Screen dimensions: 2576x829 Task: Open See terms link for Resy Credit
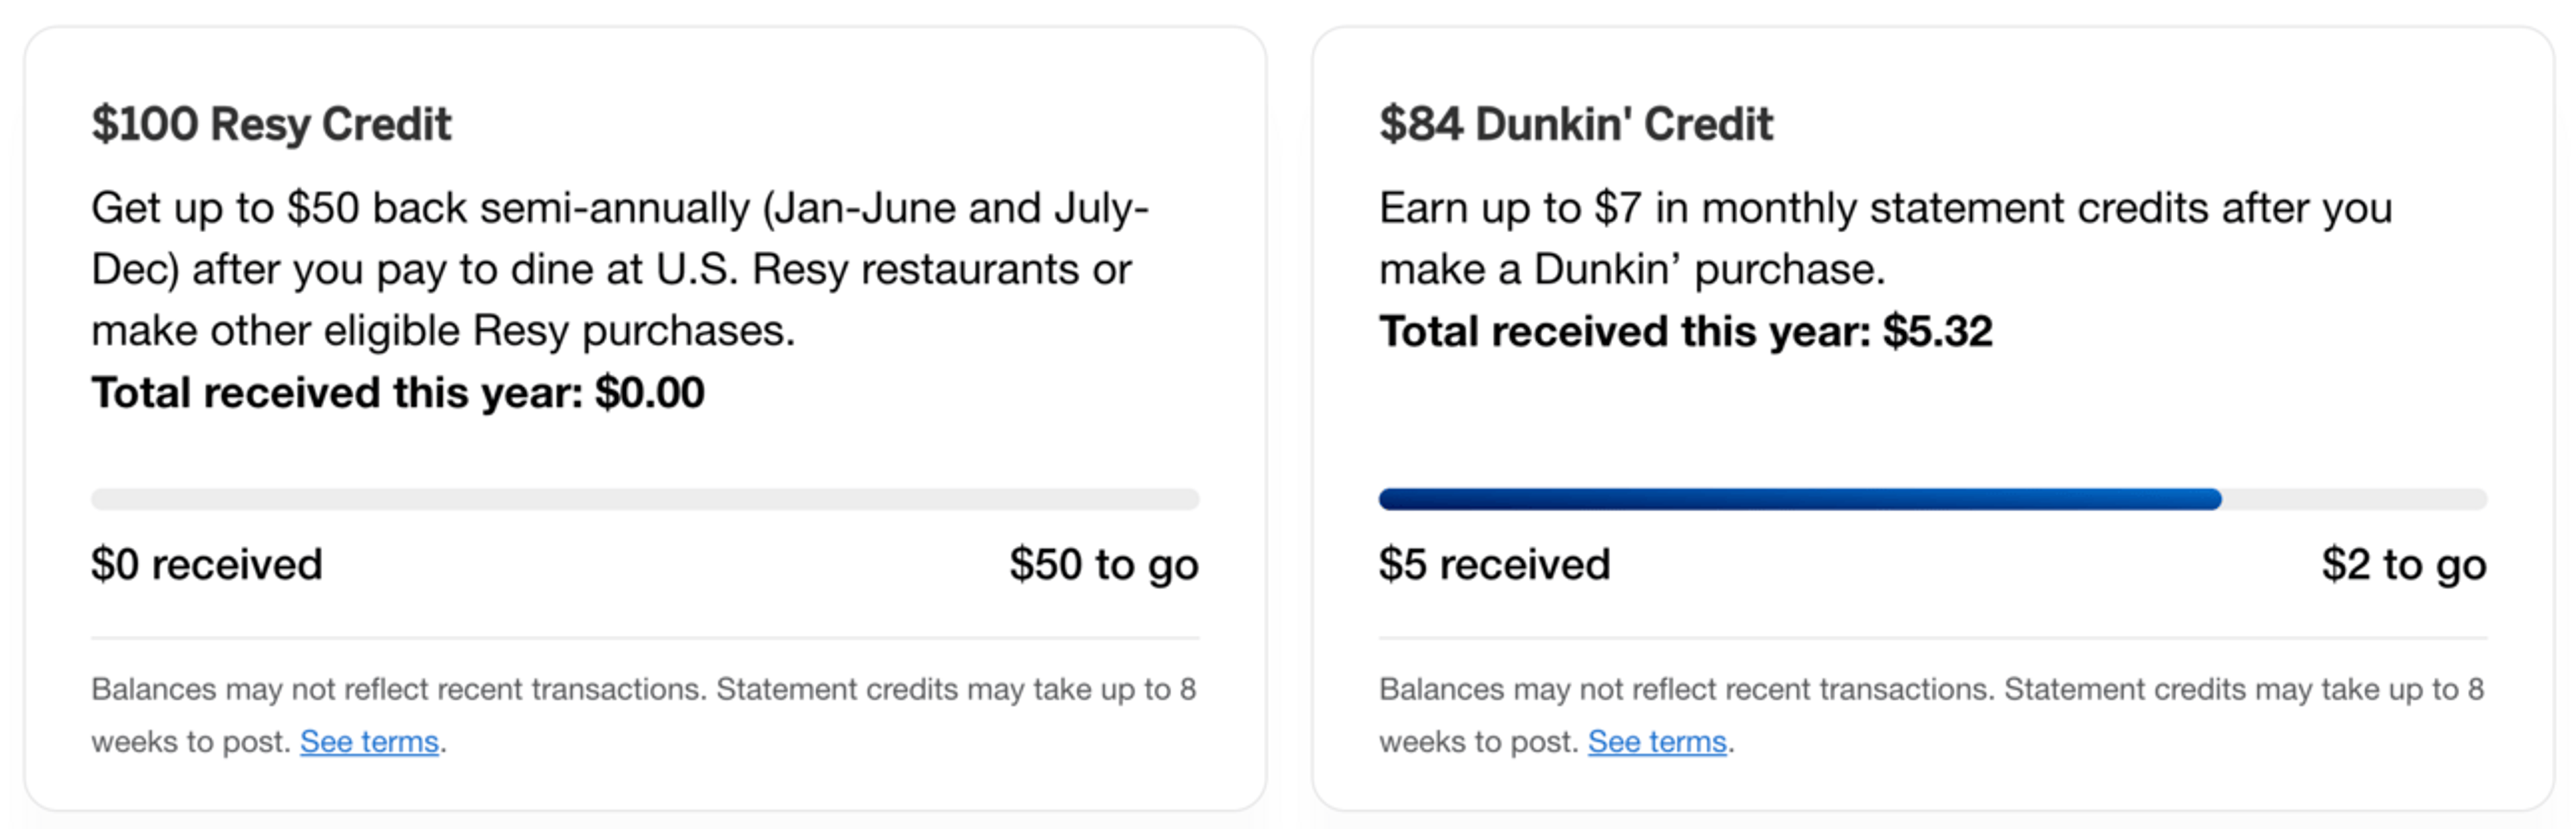click(x=369, y=742)
